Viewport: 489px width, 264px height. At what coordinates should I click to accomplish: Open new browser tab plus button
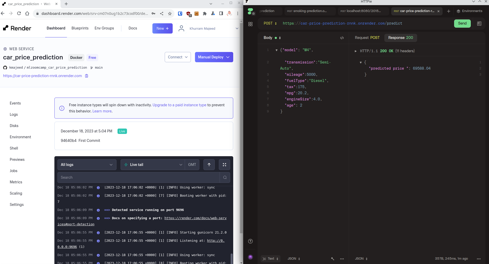[x=66, y=4]
